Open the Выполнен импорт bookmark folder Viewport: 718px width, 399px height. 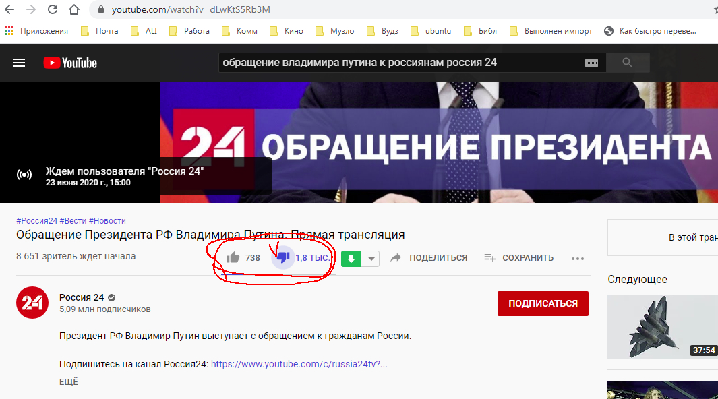pyautogui.click(x=551, y=30)
